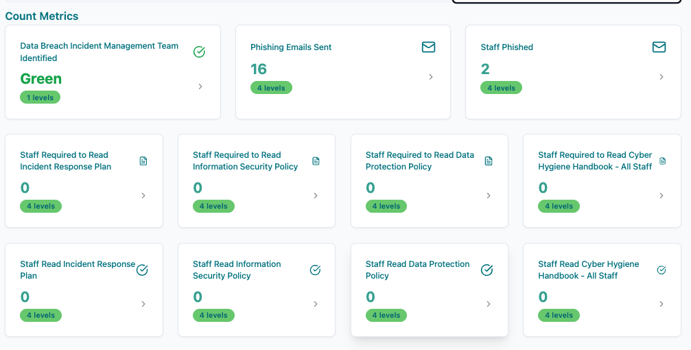Expand Staff Read Information Security Policy chevron

pyautogui.click(x=316, y=304)
